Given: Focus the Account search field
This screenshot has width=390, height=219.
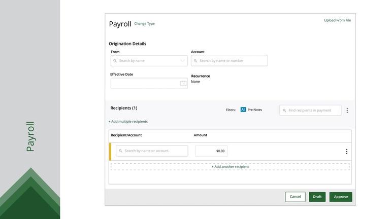Looking at the screenshot, I should pyautogui.click(x=230, y=61).
